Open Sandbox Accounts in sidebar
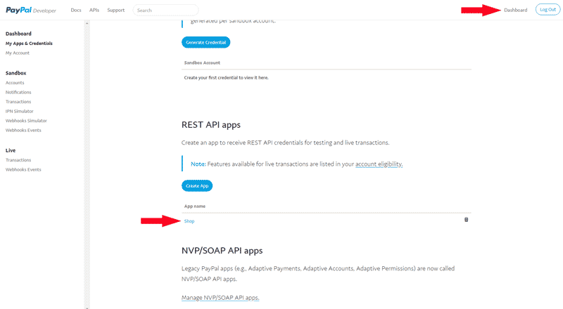Viewport: 563px width, 309px height. click(x=15, y=83)
